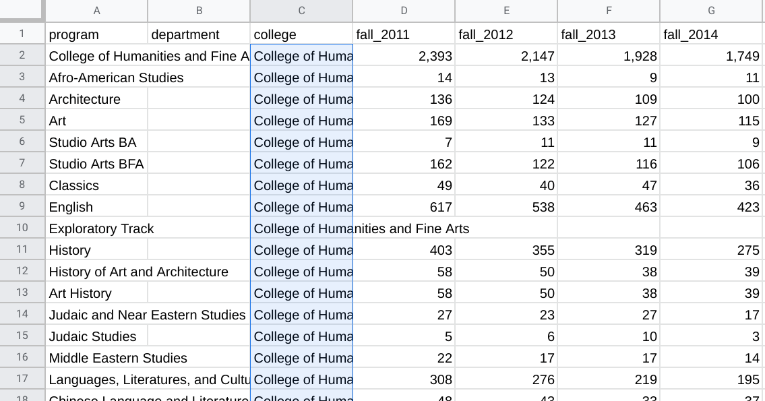The width and height of the screenshot is (765, 401).
Task: Click the select-all corner box
Action: pyautogui.click(x=22, y=10)
